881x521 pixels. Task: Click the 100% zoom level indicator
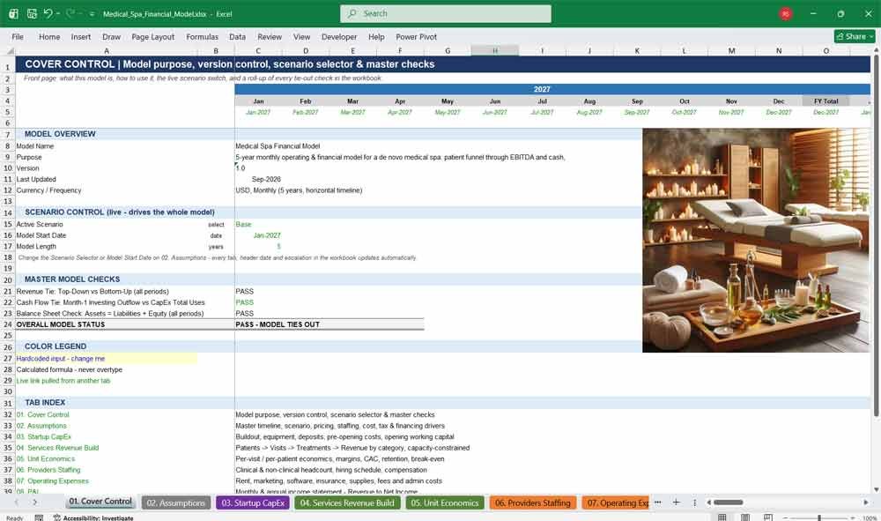(x=870, y=517)
